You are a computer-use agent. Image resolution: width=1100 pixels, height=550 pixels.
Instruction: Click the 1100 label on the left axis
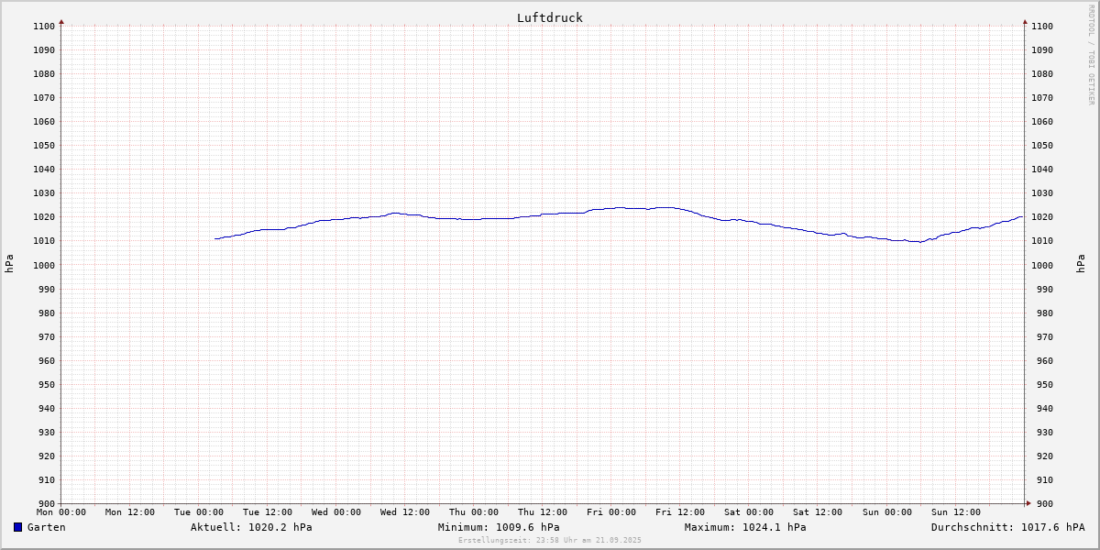pos(45,26)
